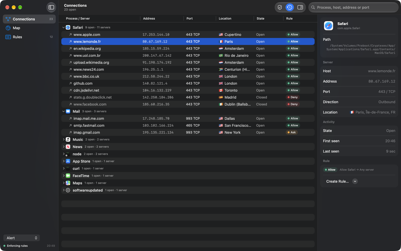Collapse the Mail process group

pyautogui.click(x=63, y=111)
